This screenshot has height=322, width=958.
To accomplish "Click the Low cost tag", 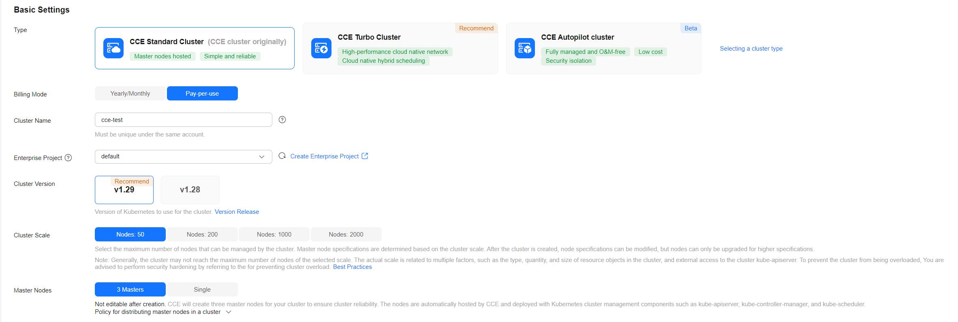I will pyautogui.click(x=650, y=52).
